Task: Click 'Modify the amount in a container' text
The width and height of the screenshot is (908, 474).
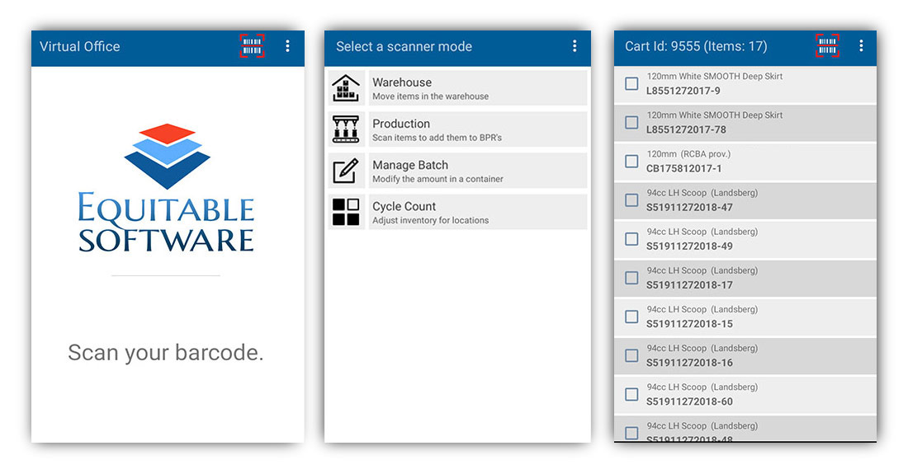Action: (437, 179)
